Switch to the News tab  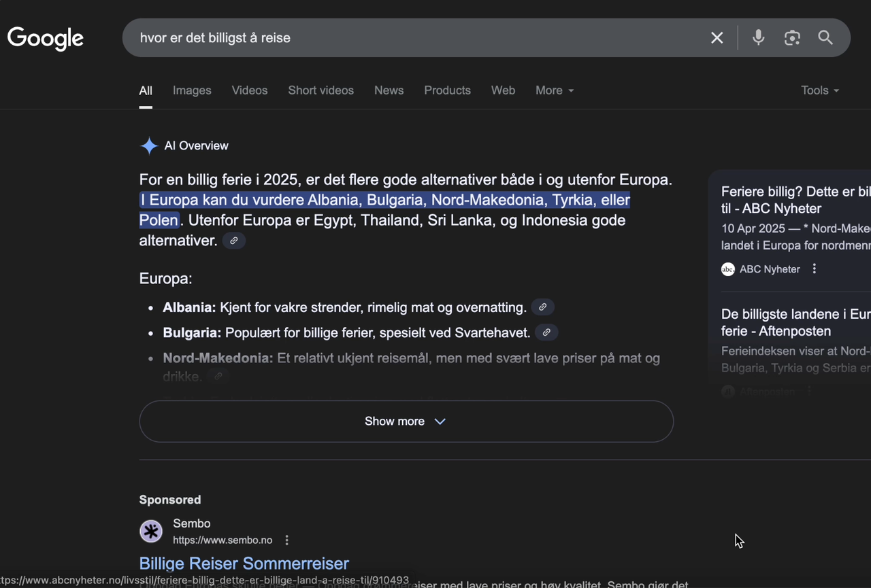point(389,90)
